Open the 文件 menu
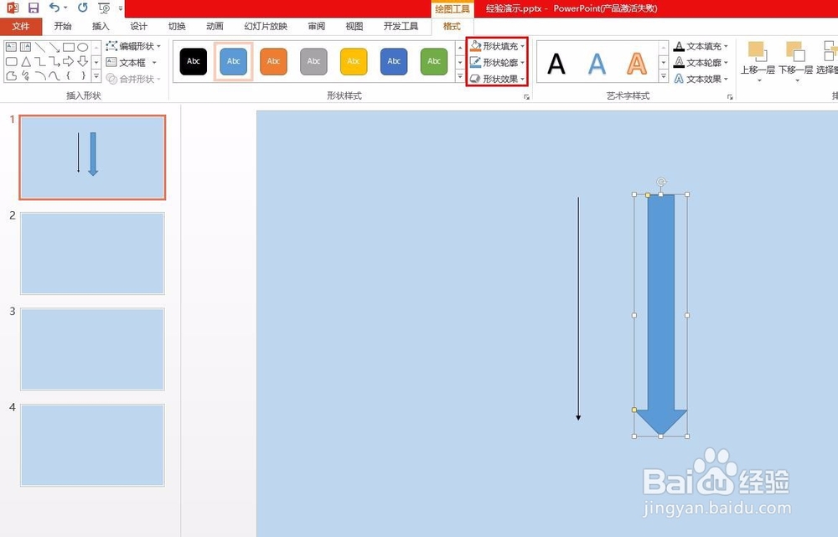The height and width of the screenshot is (537, 838). (x=21, y=26)
